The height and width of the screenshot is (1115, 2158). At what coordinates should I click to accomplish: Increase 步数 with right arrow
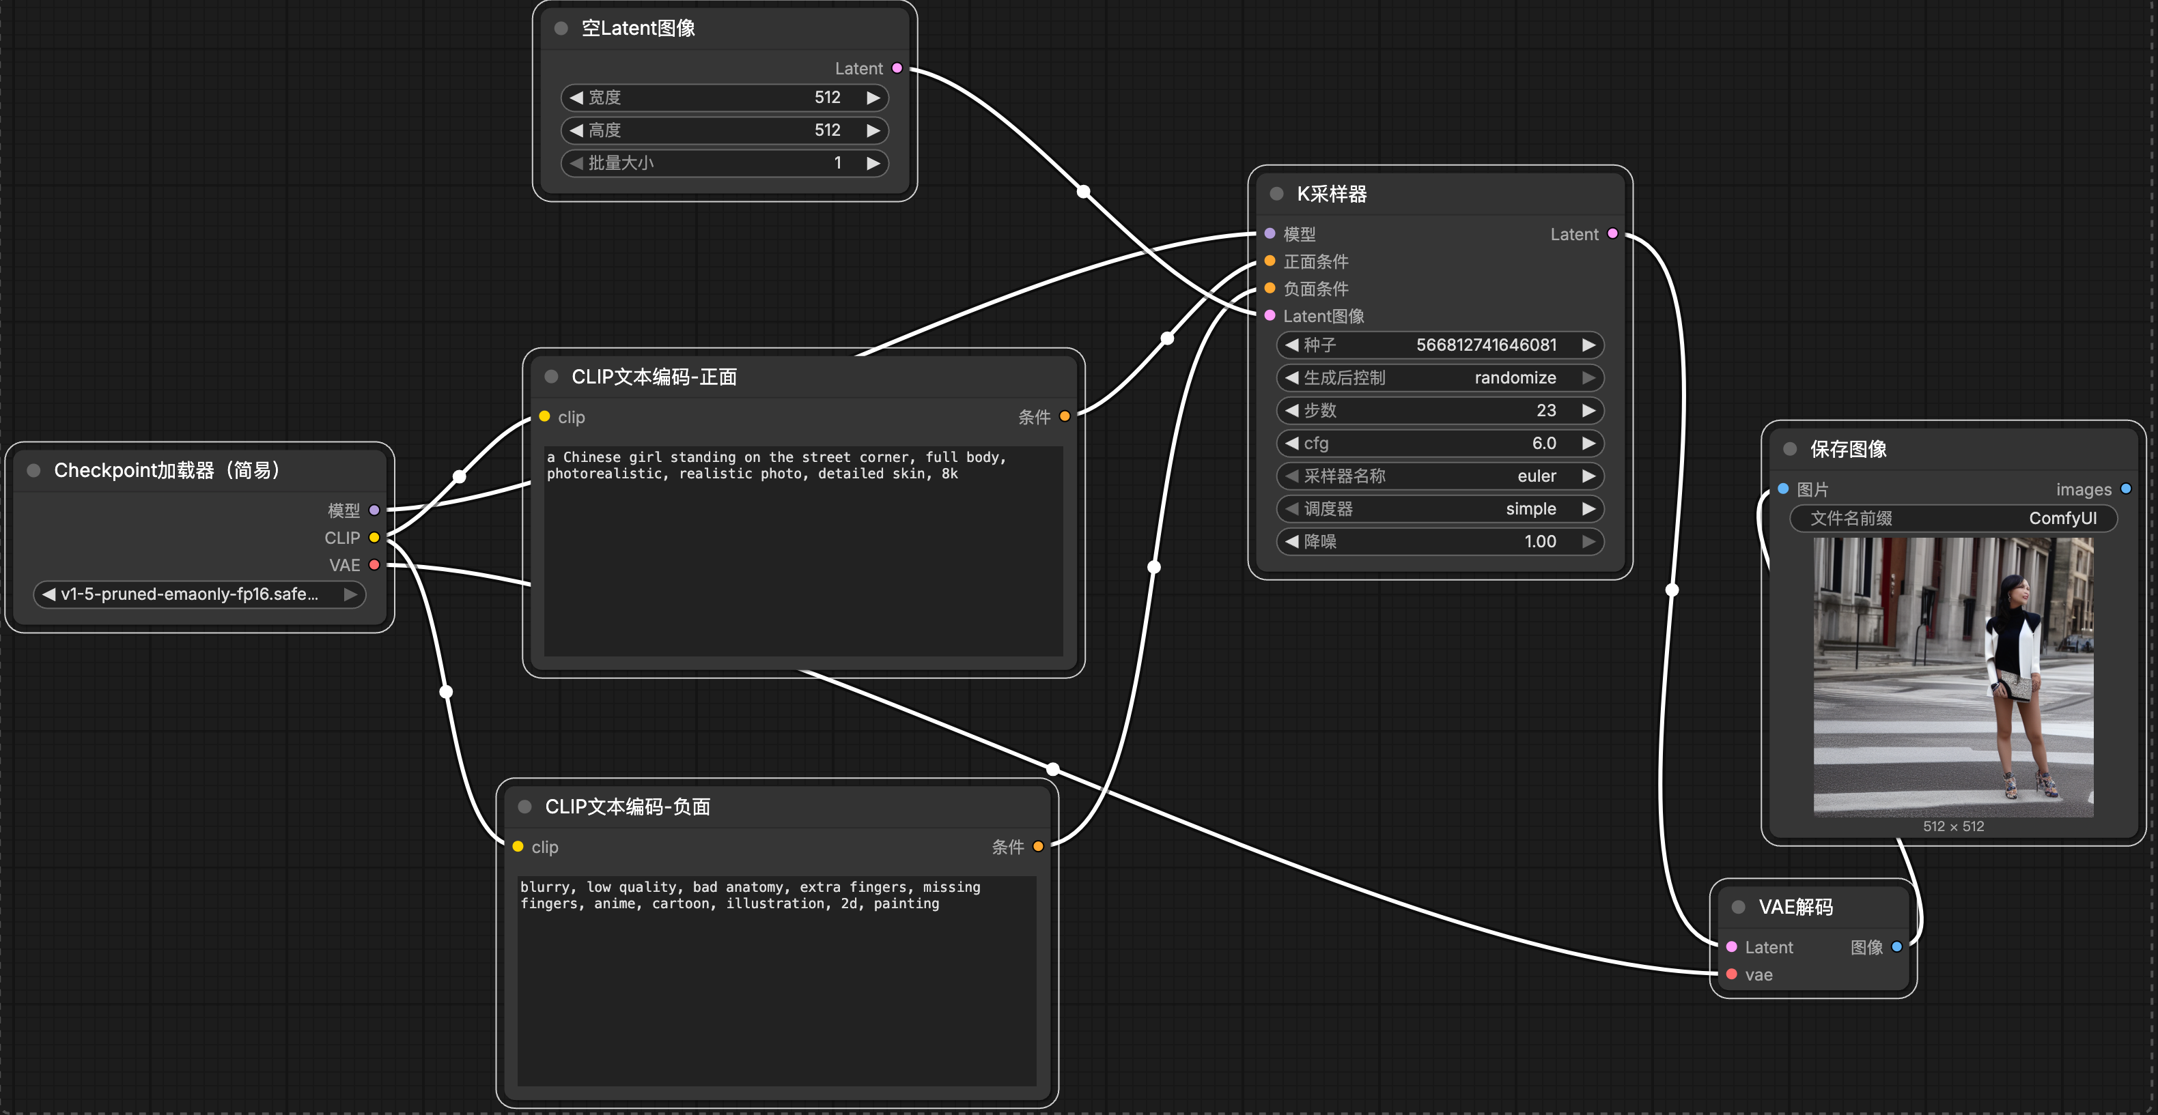click(1588, 410)
